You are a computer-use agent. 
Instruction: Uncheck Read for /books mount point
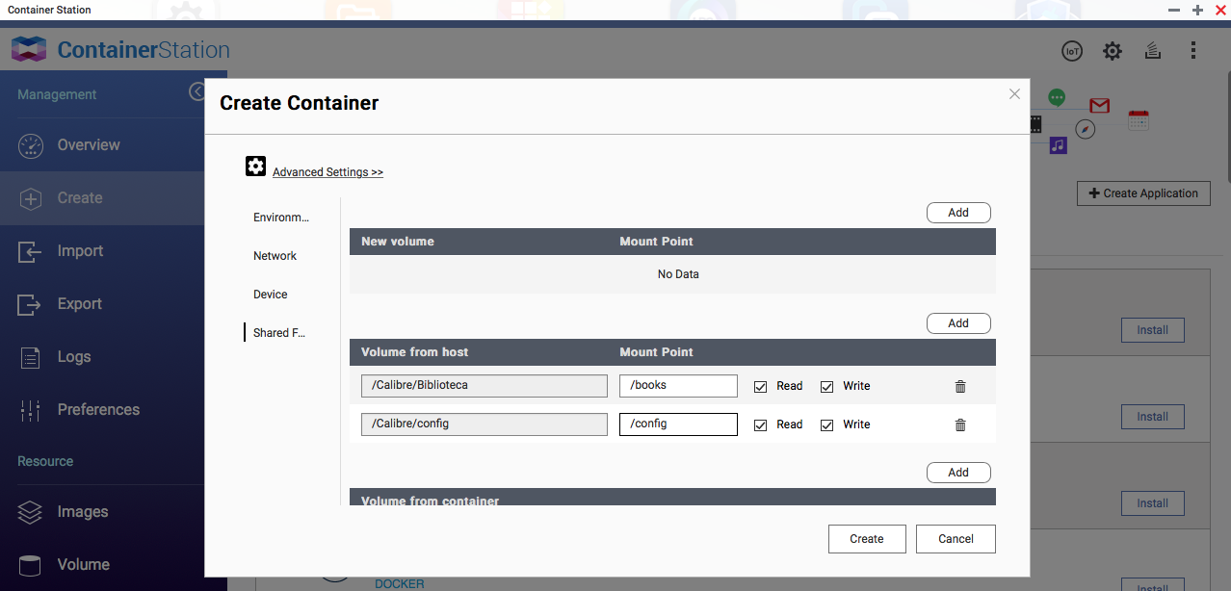[760, 386]
